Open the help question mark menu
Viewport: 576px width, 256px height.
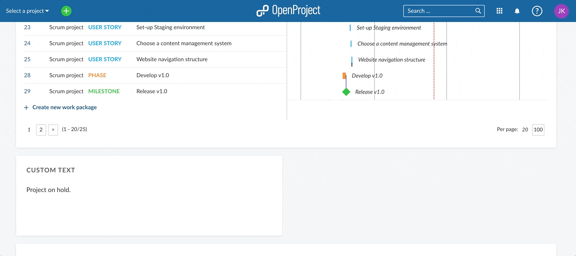click(537, 11)
